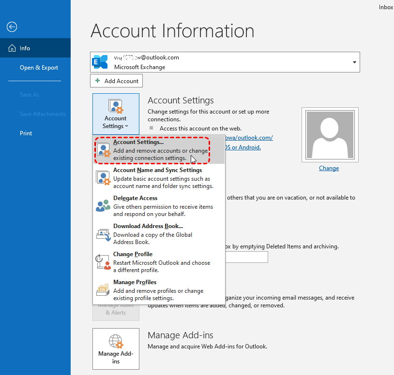Click the profile photo placeholder
The width and height of the screenshot is (394, 375).
click(329, 135)
